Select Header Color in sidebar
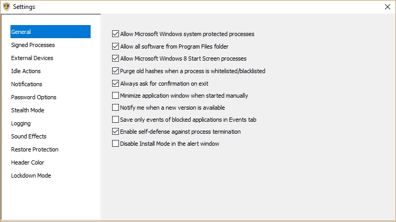396x222 pixels. pyautogui.click(x=28, y=162)
